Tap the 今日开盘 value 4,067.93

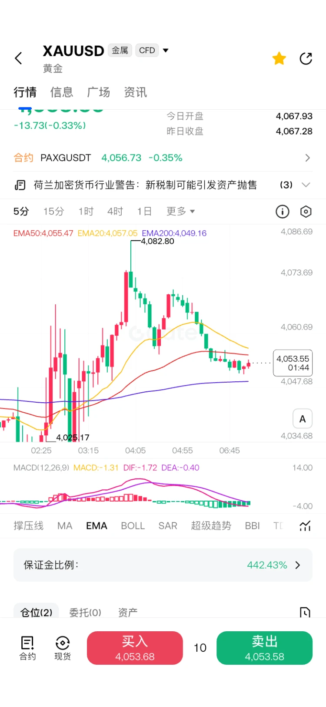[x=294, y=116]
